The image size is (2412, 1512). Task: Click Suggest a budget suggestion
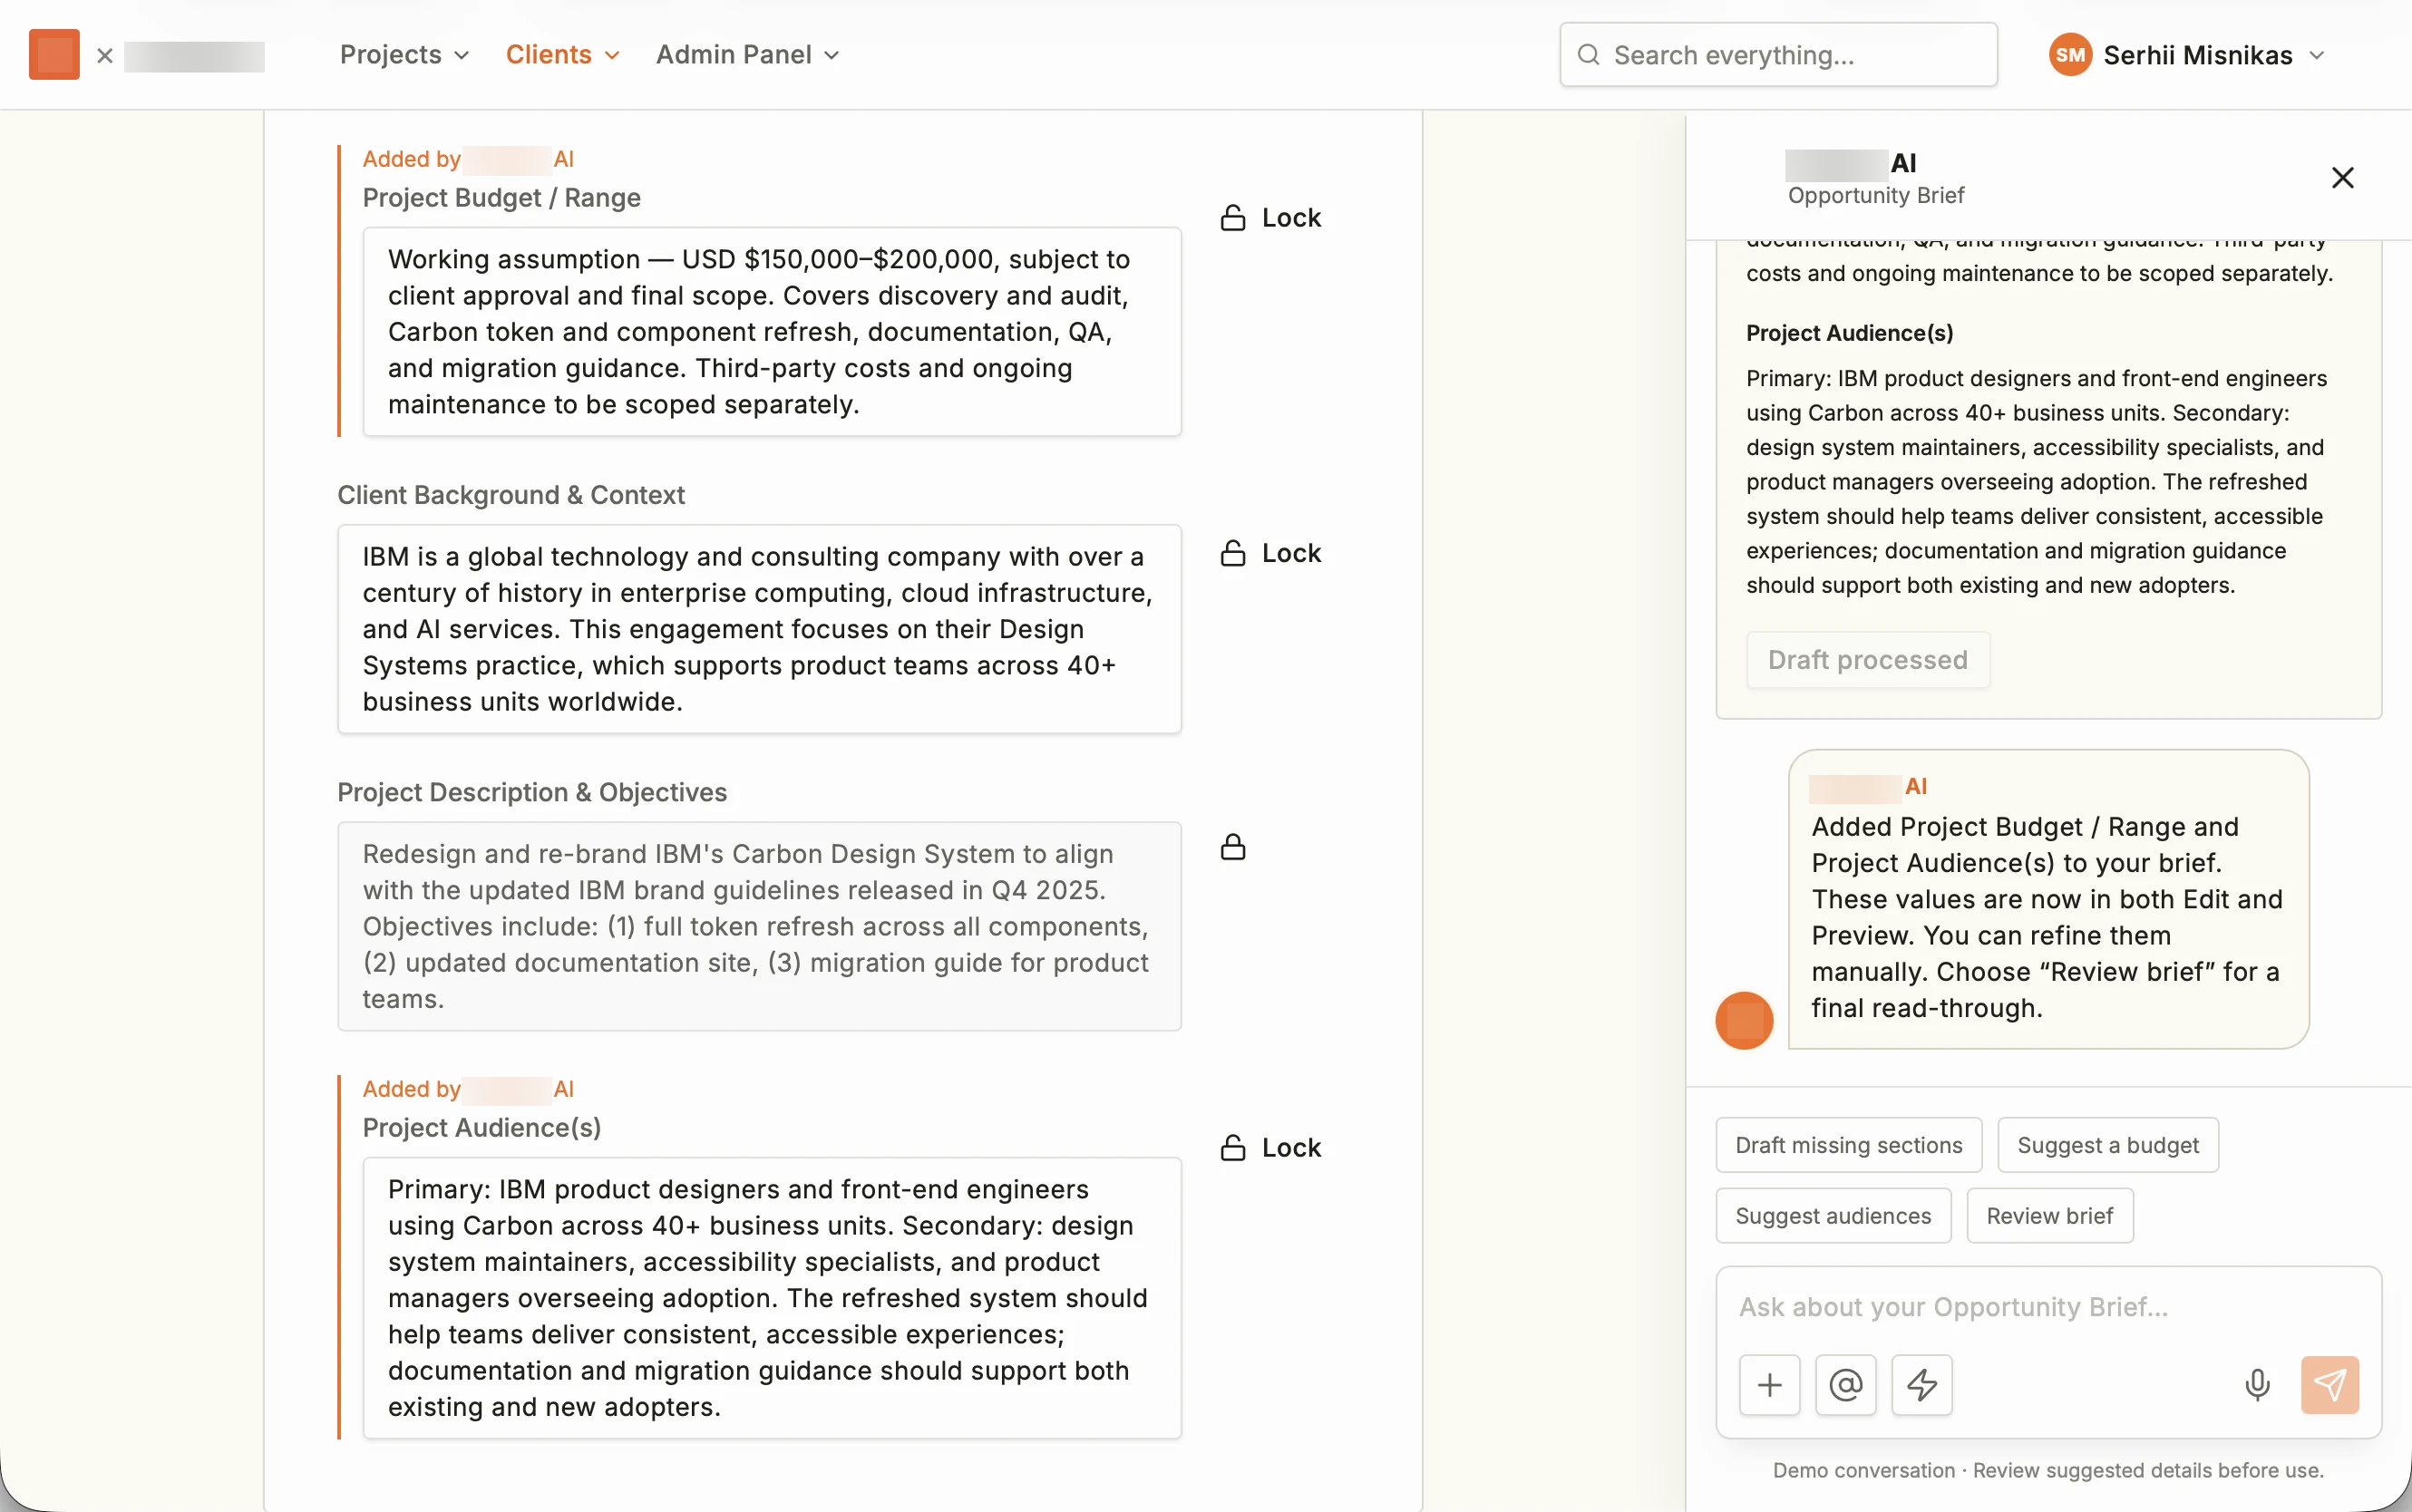(x=2107, y=1145)
